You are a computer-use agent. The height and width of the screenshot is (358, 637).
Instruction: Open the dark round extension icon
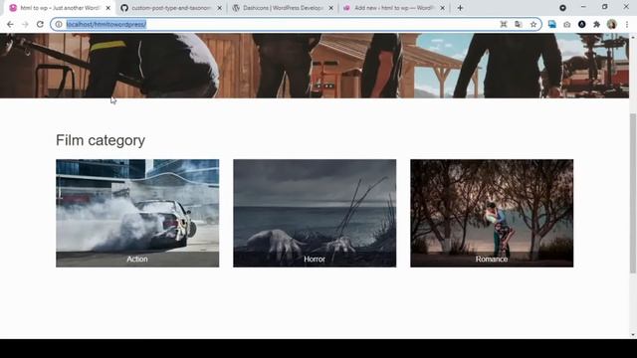[x=581, y=24]
